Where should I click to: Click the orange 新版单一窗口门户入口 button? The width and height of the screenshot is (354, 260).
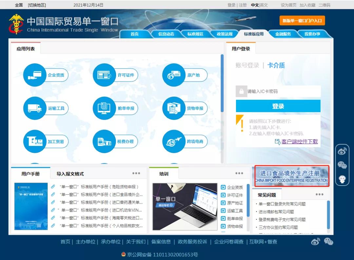click(x=302, y=21)
